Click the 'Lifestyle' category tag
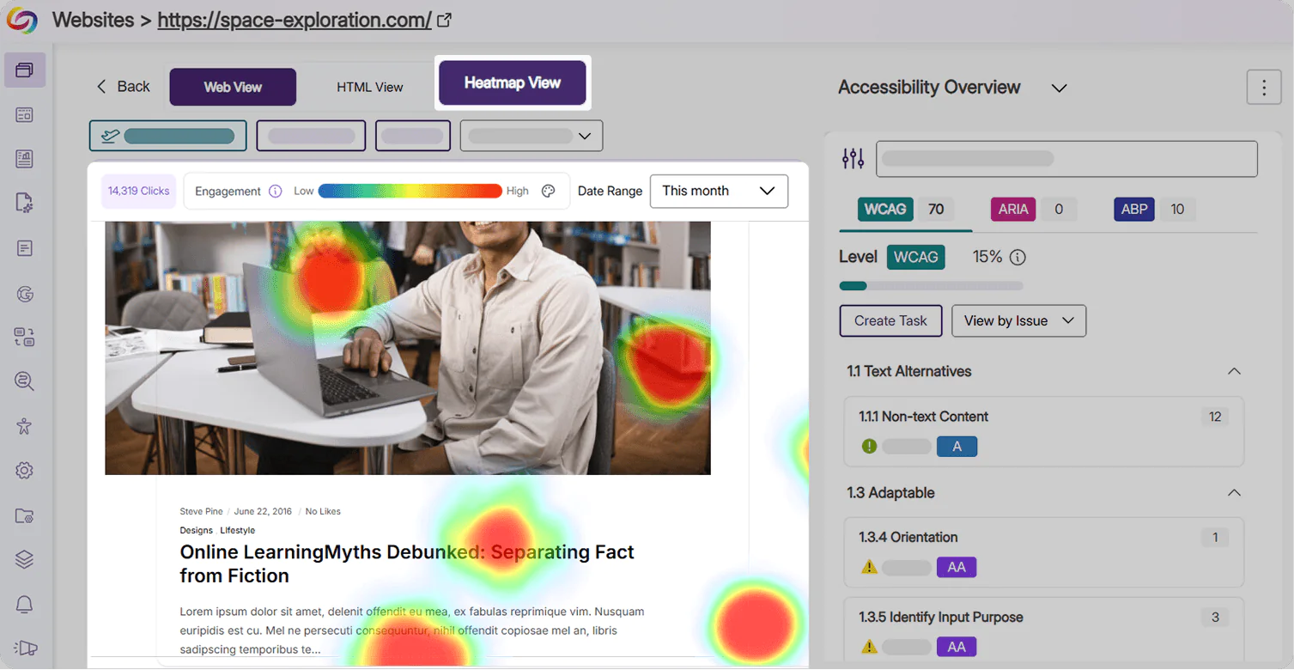Image resolution: width=1294 pixels, height=670 pixels. (x=237, y=530)
